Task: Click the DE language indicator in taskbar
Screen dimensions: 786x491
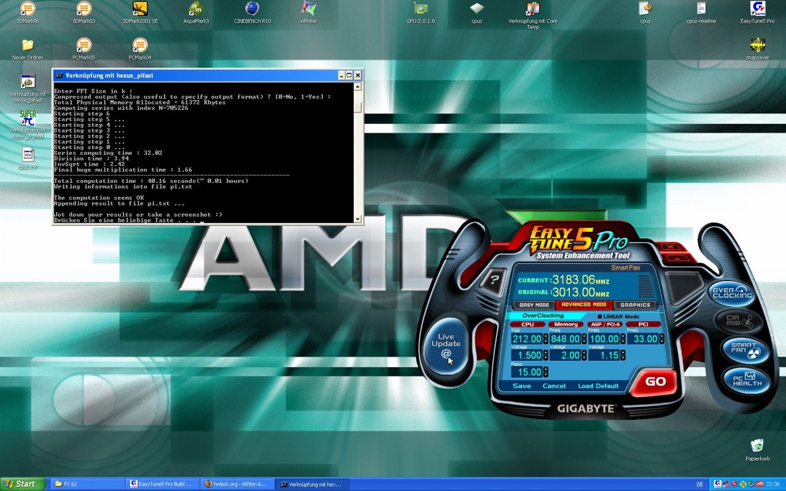Action: pyautogui.click(x=699, y=485)
